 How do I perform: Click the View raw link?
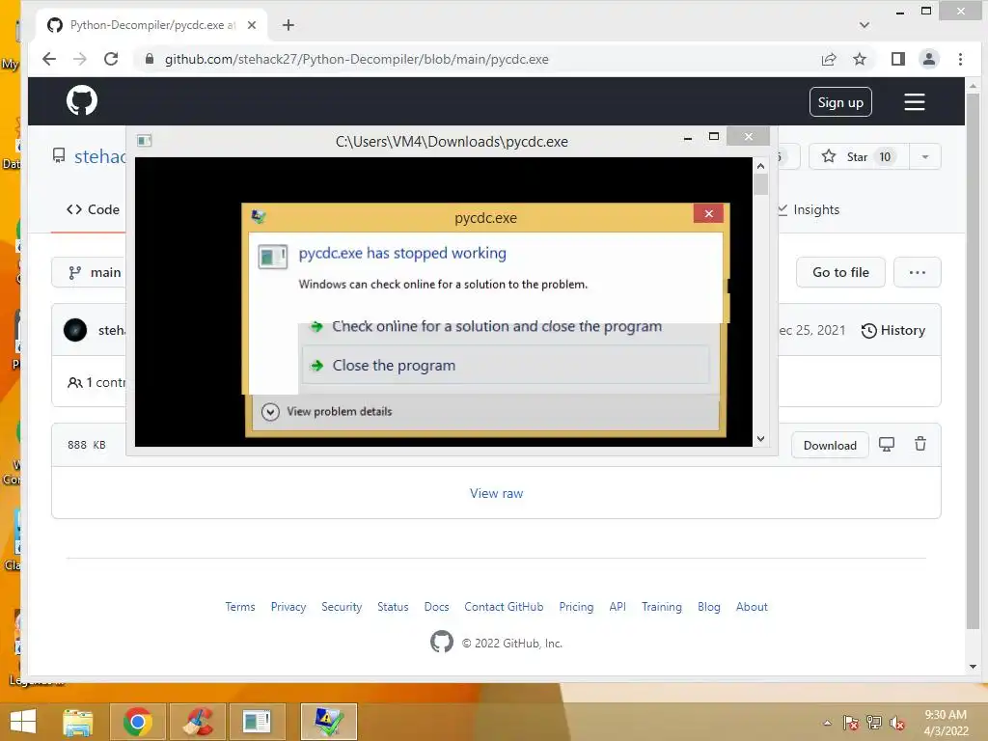tap(497, 493)
